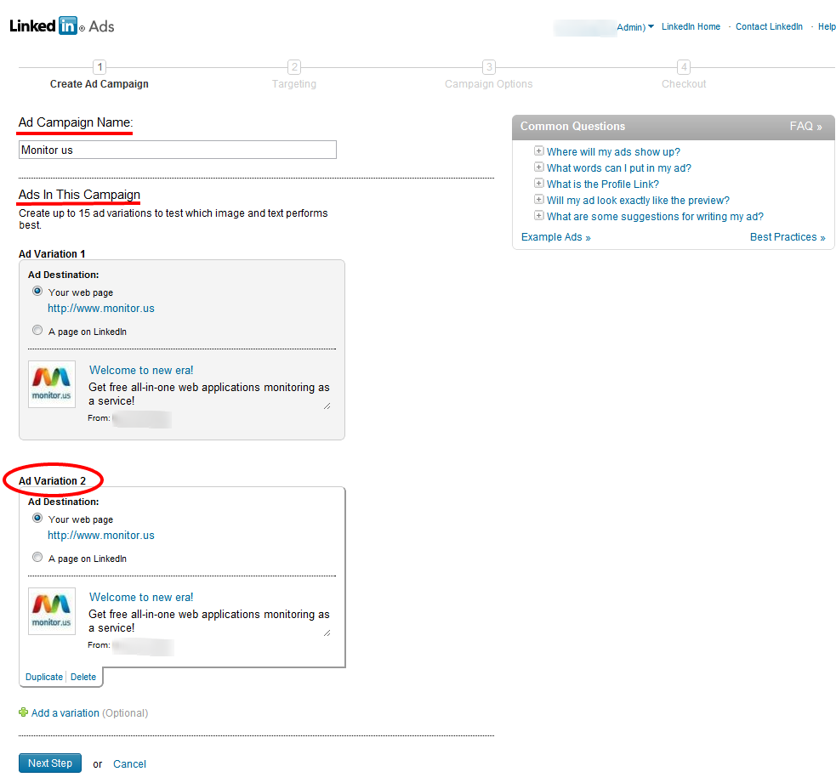Open Example Ads link
The image size is (836, 783).
555,237
